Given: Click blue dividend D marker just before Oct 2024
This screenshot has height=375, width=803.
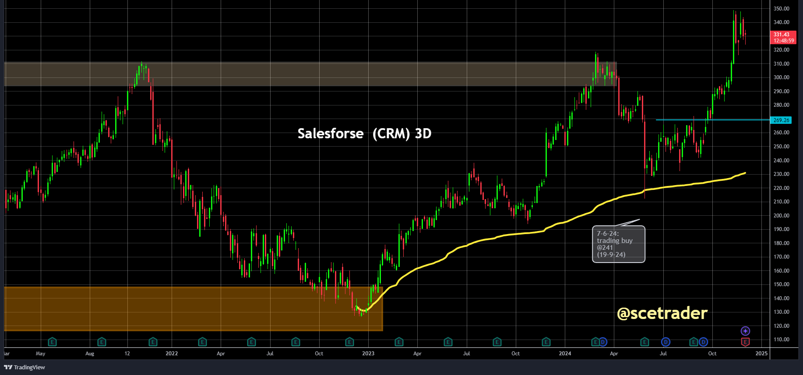Looking at the screenshot, I should [703, 342].
